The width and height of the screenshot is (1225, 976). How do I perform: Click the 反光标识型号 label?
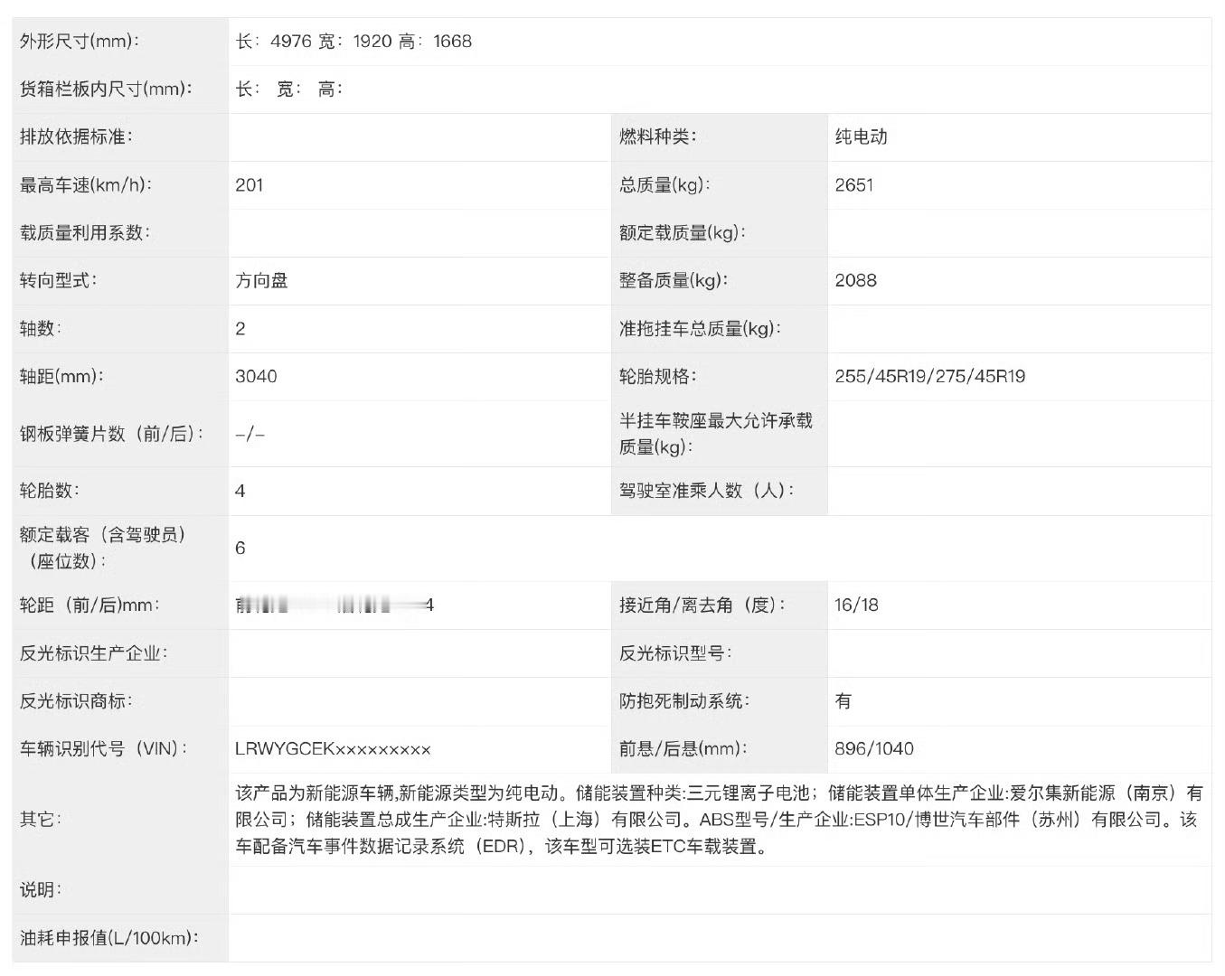tap(675, 653)
